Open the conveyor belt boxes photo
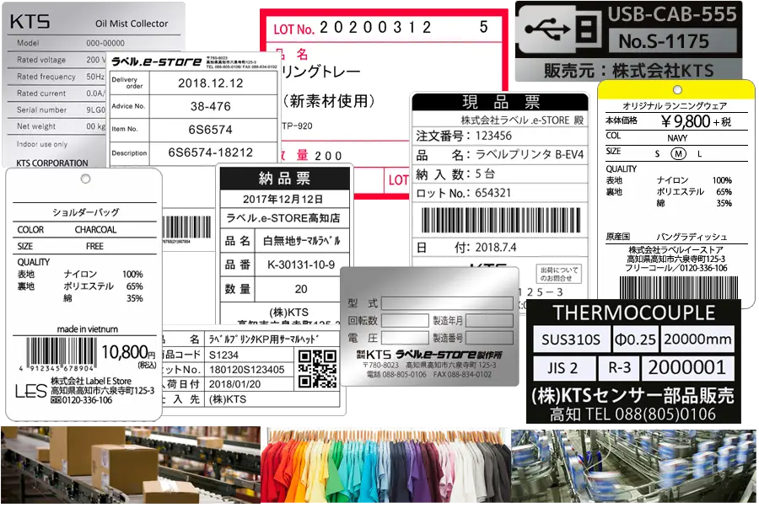759x513 pixels. coord(131,465)
